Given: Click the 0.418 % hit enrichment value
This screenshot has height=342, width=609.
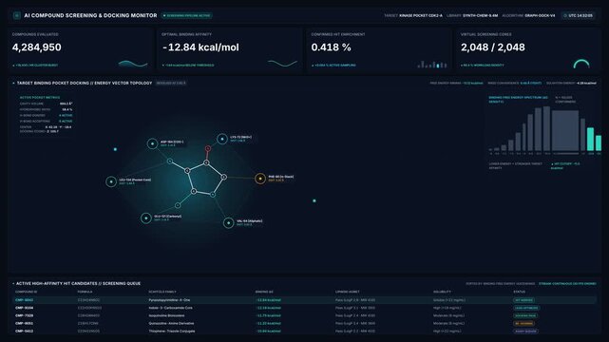Looking at the screenshot, I should click(331, 47).
